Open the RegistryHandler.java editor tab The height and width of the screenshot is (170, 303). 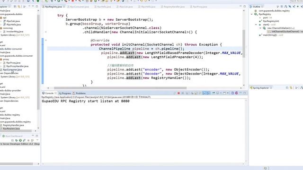click(x=174, y=7)
